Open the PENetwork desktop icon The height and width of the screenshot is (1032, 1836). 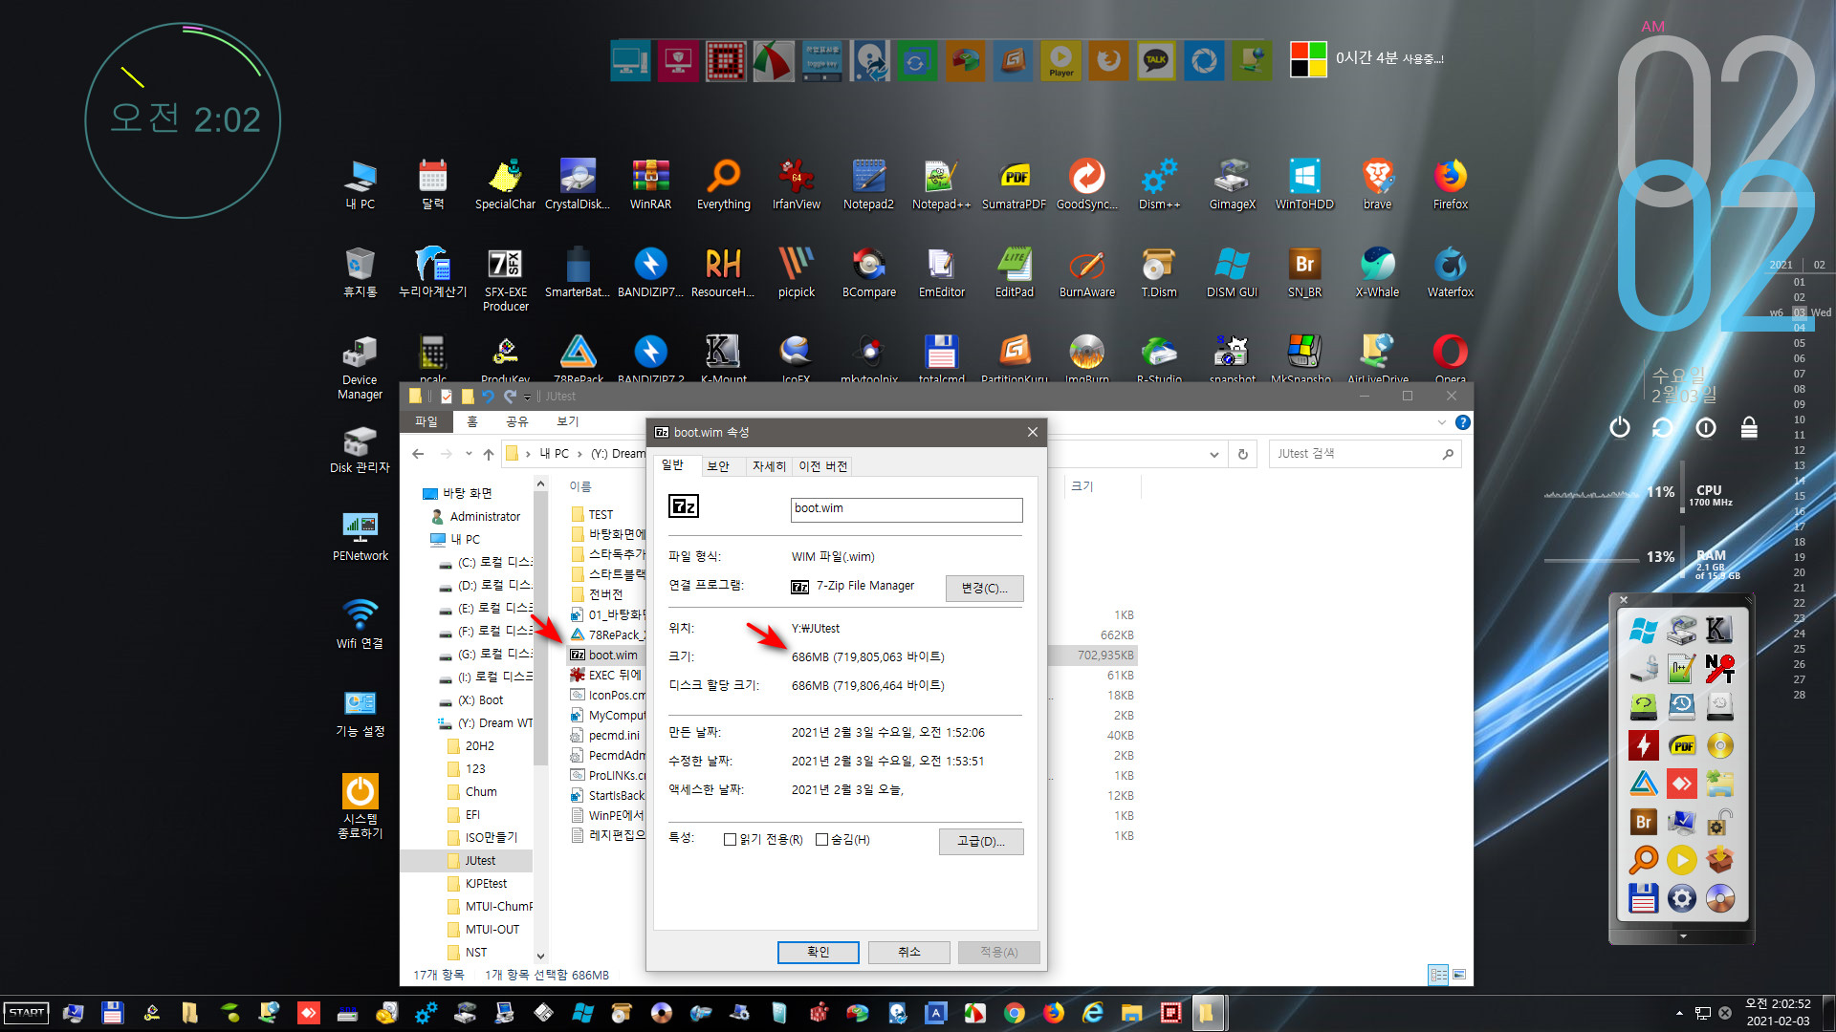pos(360,536)
